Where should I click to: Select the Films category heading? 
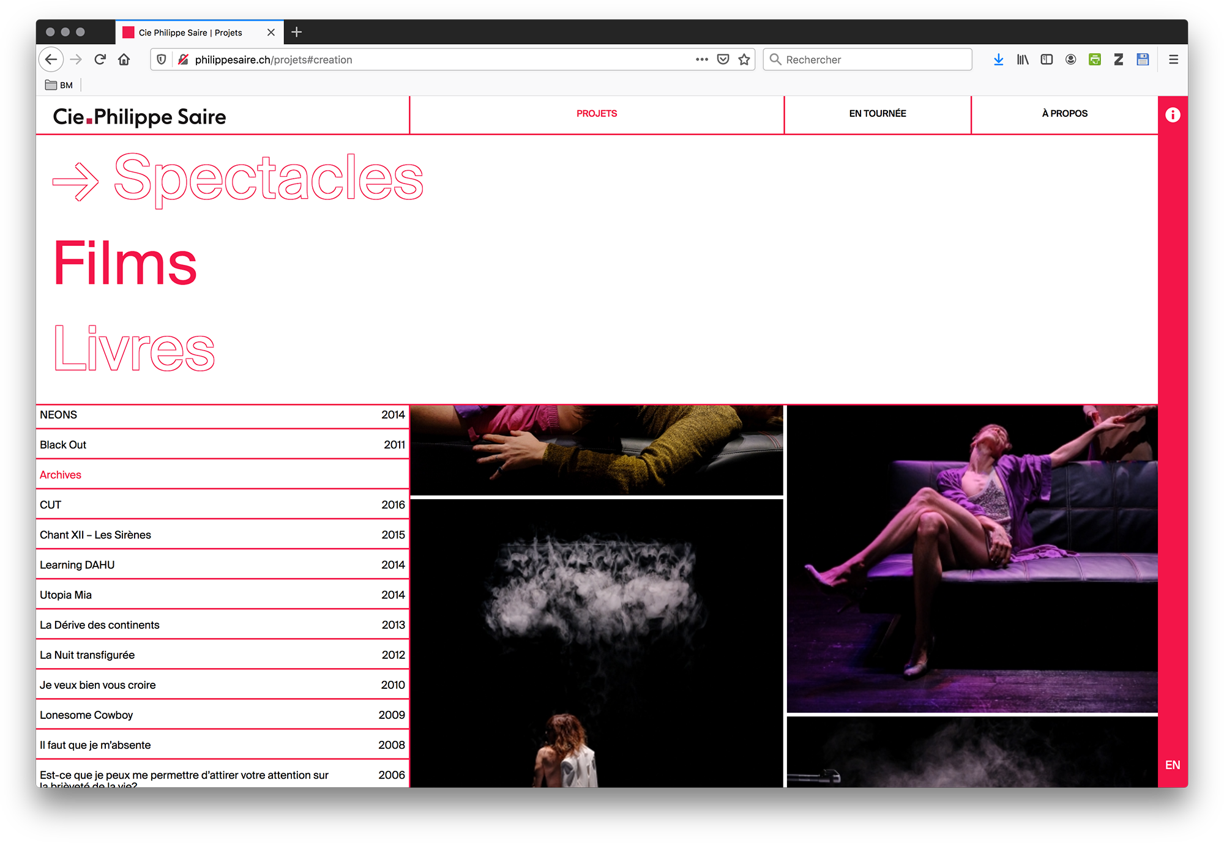coord(125,264)
